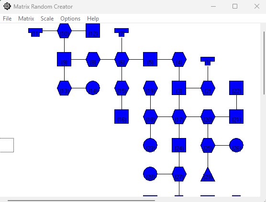Select circle node (28)
The height and width of the screenshot is (202, 266).
click(150, 174)
